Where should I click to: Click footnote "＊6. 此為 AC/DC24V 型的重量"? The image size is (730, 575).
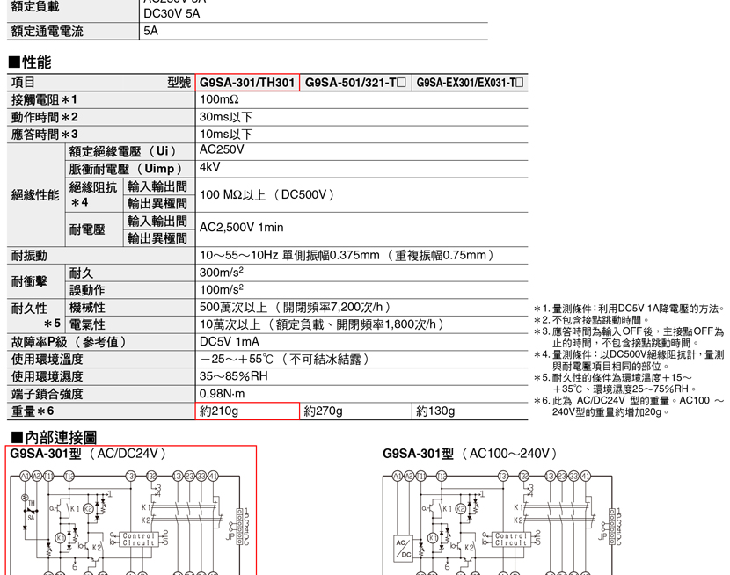pos(629,406)
